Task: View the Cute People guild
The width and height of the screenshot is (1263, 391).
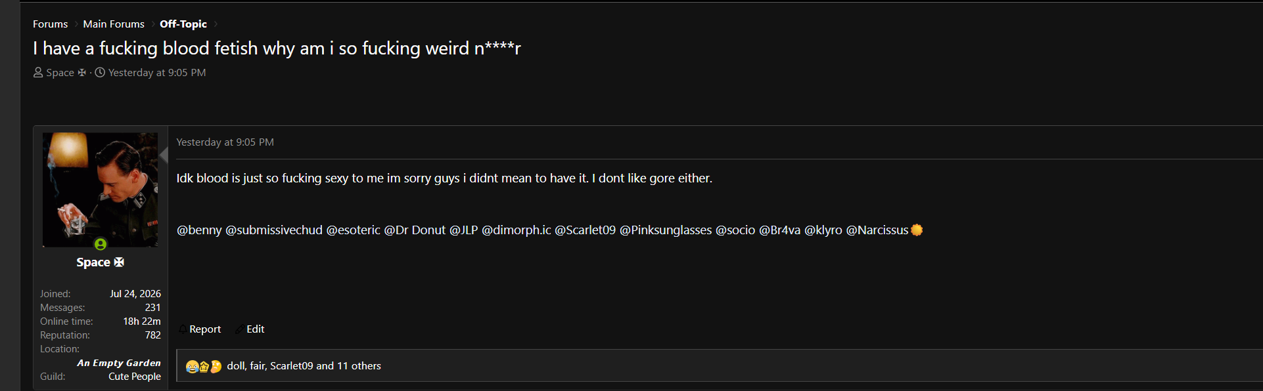Action: [135, 377]
